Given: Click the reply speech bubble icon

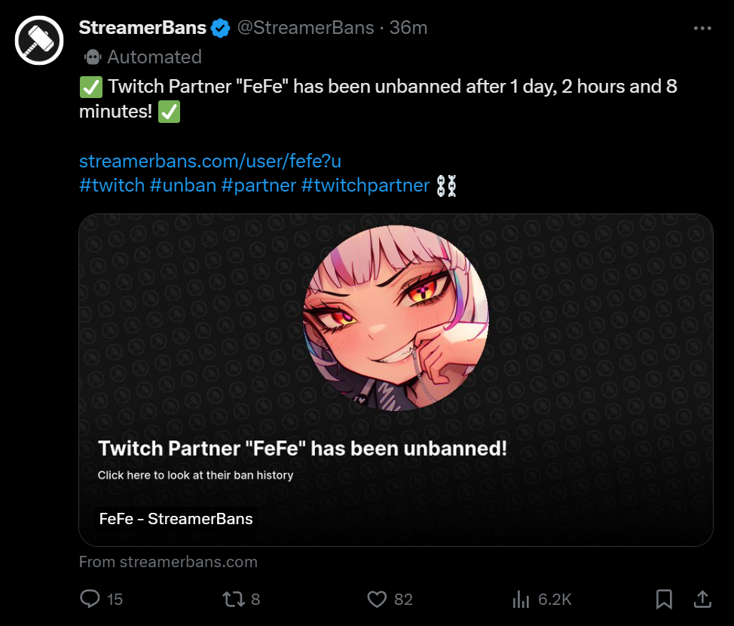Looking at the screenshot, I should pos(90,599).
